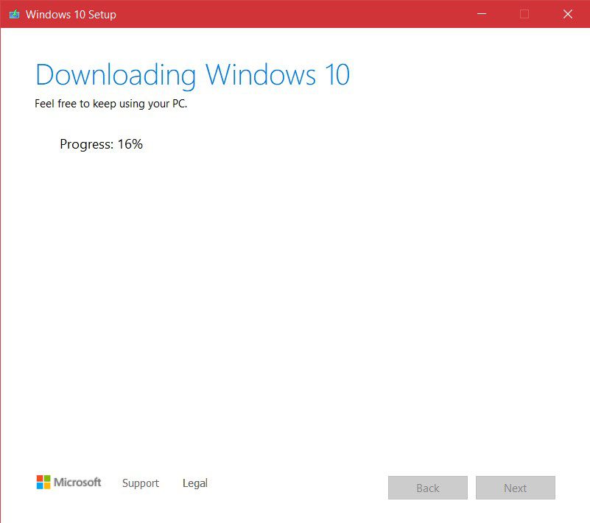Click the Back button
The height and width of the screenshot is (523, 590).
coord(428,488)
